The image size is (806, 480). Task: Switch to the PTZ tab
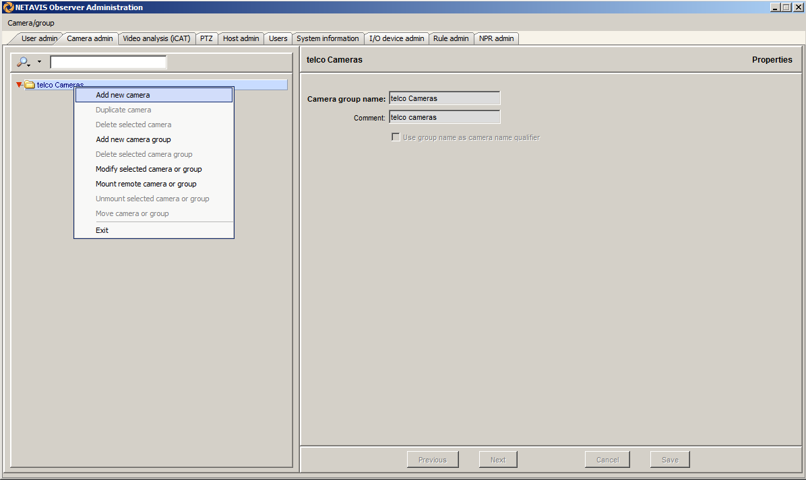coord(206,38)
